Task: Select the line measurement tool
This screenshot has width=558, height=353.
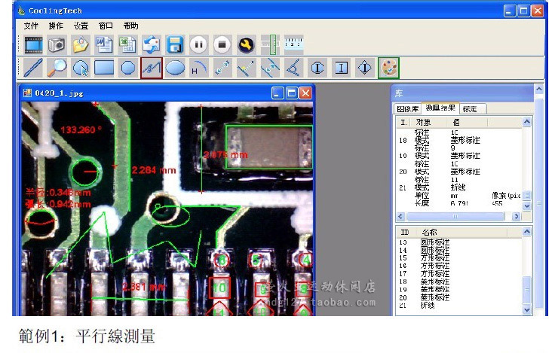Action: [32, 68]
